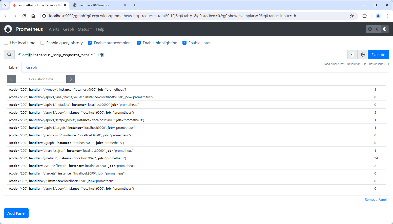
Task: Disable the Enable autocomplete checkbox
Action: point(90,43)
